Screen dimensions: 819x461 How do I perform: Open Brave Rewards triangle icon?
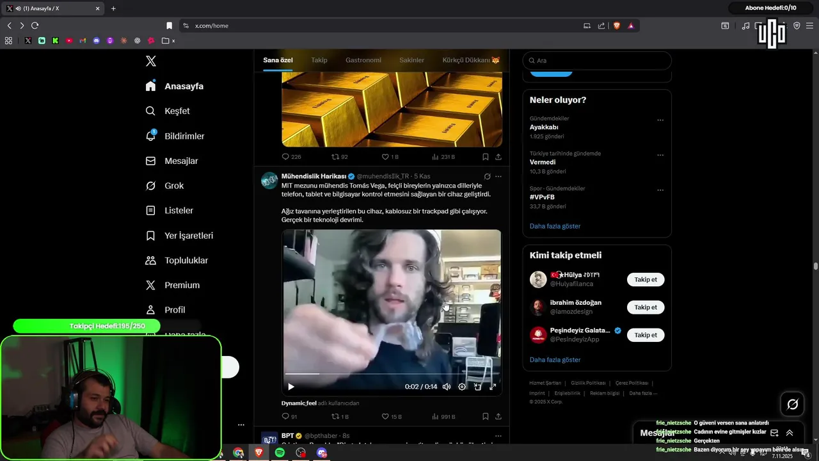tap(631, 26)
